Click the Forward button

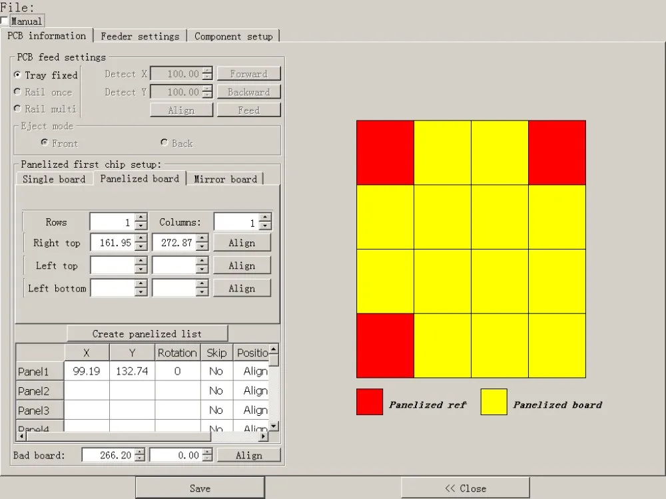[249, 74]
